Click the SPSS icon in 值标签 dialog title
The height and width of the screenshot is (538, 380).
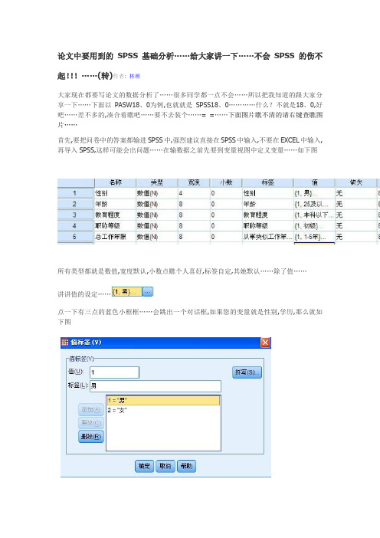pyautogui.click(x=65, y=343)
